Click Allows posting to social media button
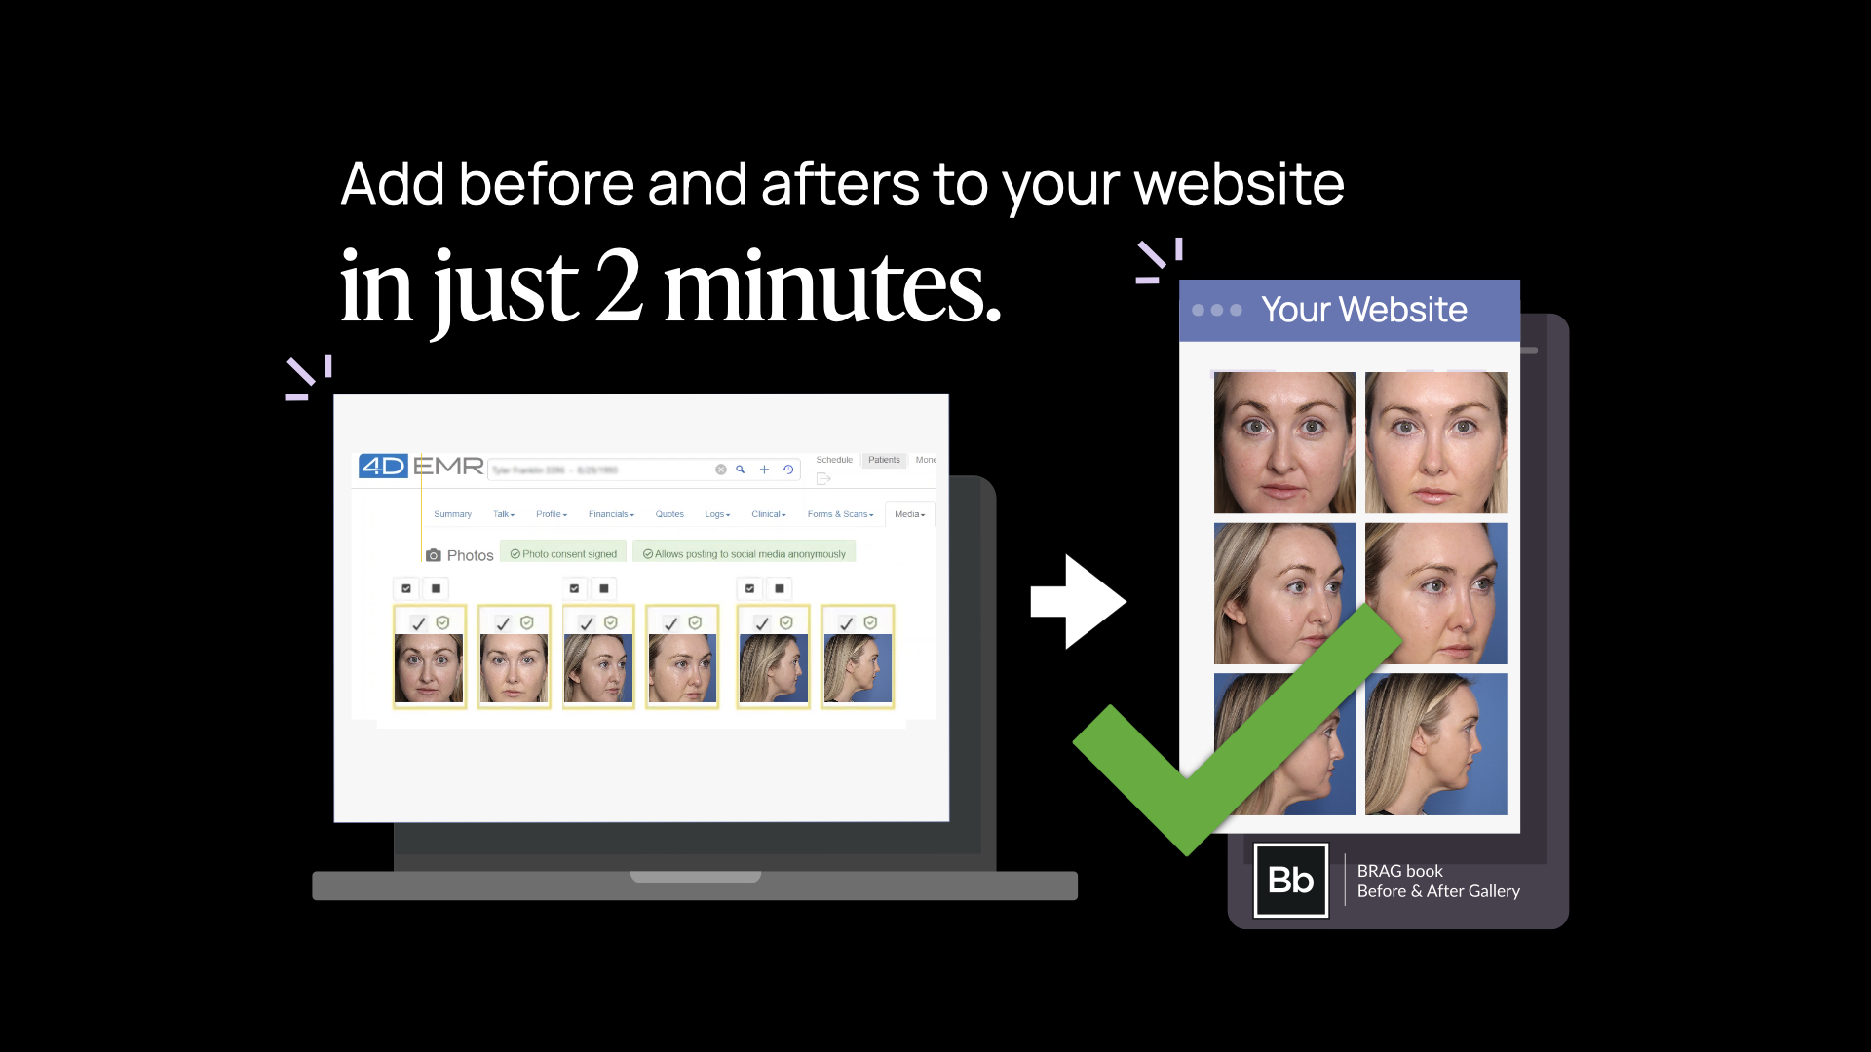Screen dimensions: 1871x1052 click(x=747, y=553)
